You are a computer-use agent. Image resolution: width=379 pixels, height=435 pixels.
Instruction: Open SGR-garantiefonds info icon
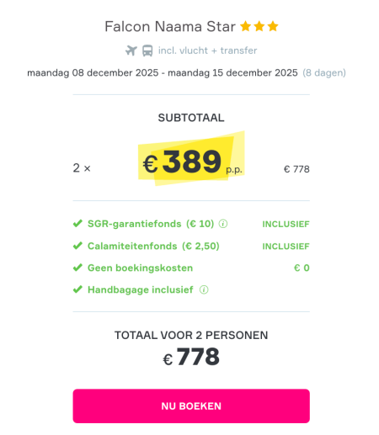[223, 224]
